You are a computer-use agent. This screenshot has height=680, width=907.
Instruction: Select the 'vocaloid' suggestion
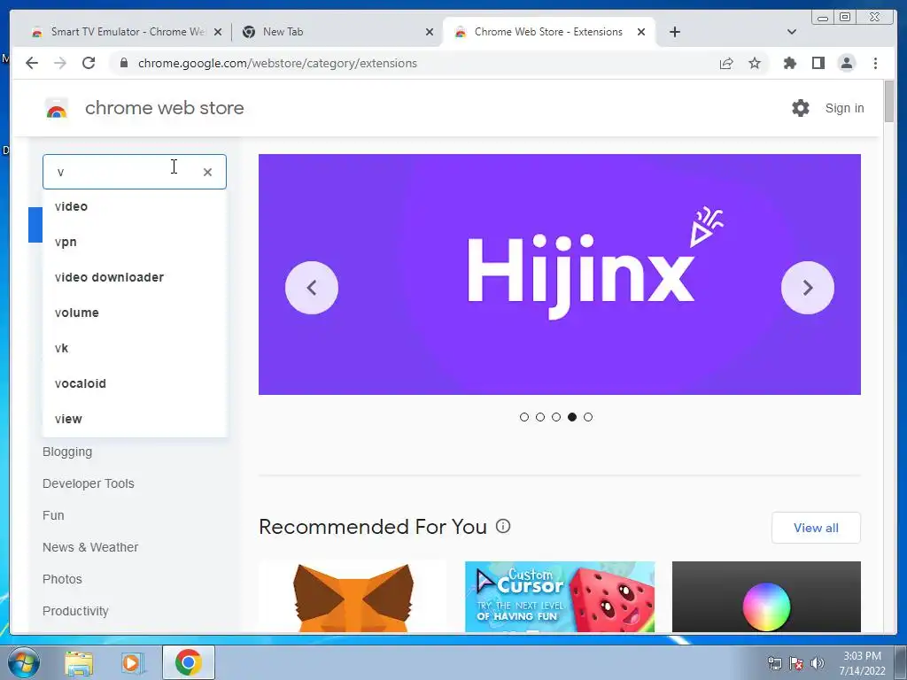click(135, 383)
